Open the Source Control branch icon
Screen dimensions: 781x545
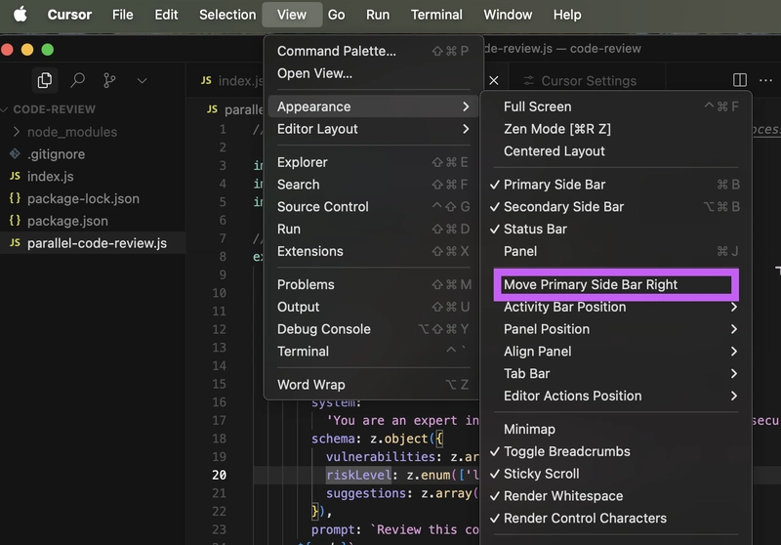109,80
